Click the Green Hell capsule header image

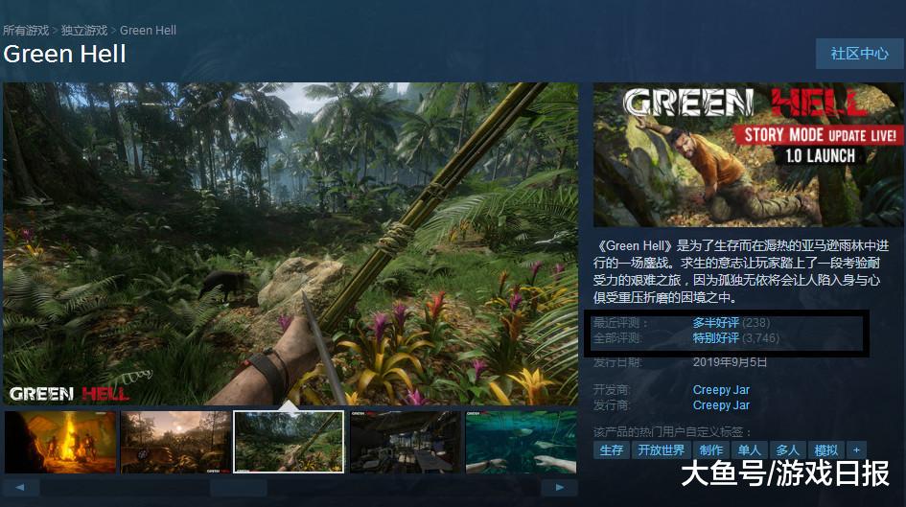click(748, 154)
